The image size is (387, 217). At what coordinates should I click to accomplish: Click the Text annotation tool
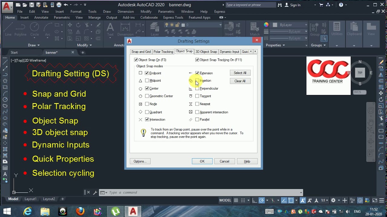110,29
